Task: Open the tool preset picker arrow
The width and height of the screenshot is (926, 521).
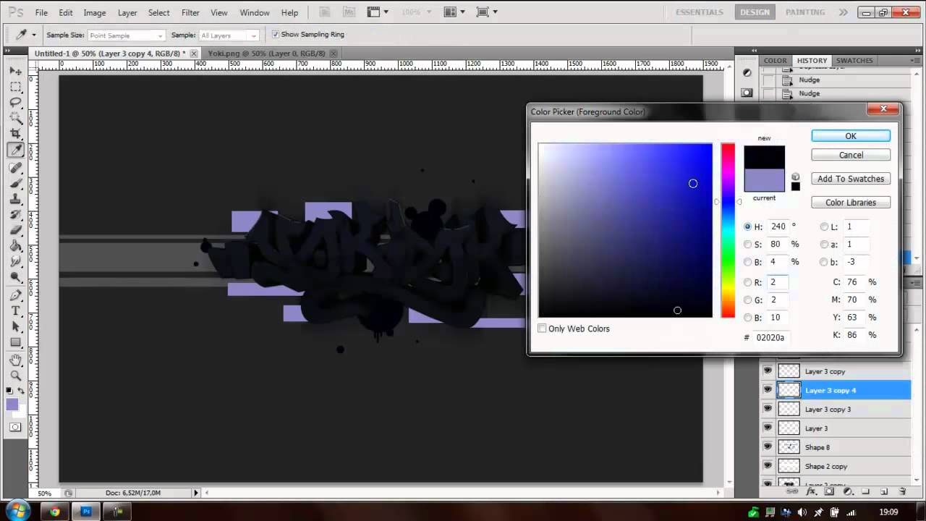Action: (x=33, y=35)
